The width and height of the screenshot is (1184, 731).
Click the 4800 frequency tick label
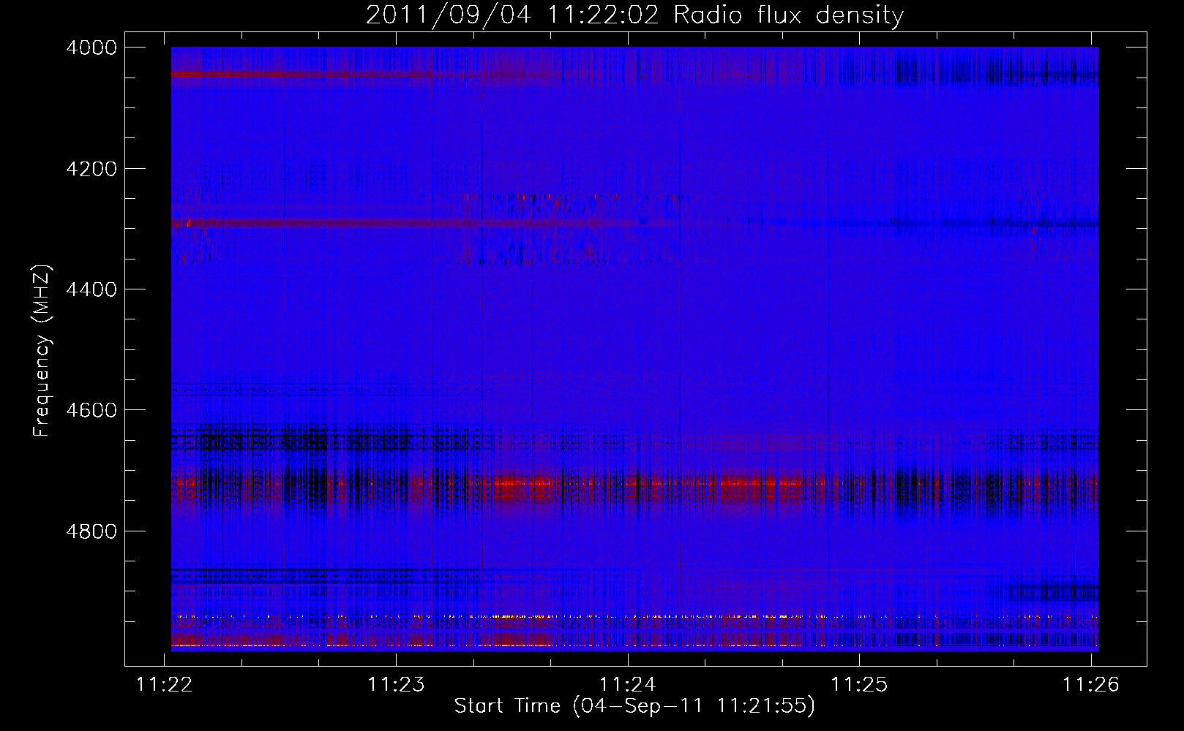pos(91,531)
